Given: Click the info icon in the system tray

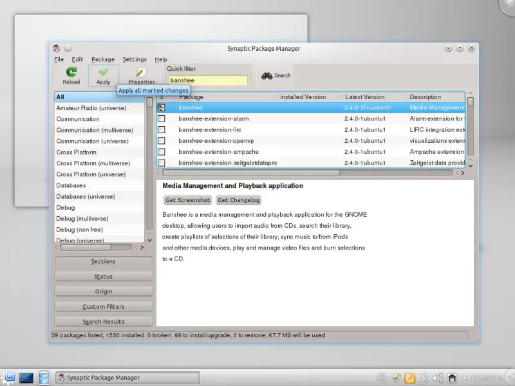Looking at the screenshot, I should (x=382, y=378).
